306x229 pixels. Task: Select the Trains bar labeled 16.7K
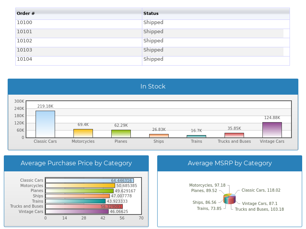196,135
